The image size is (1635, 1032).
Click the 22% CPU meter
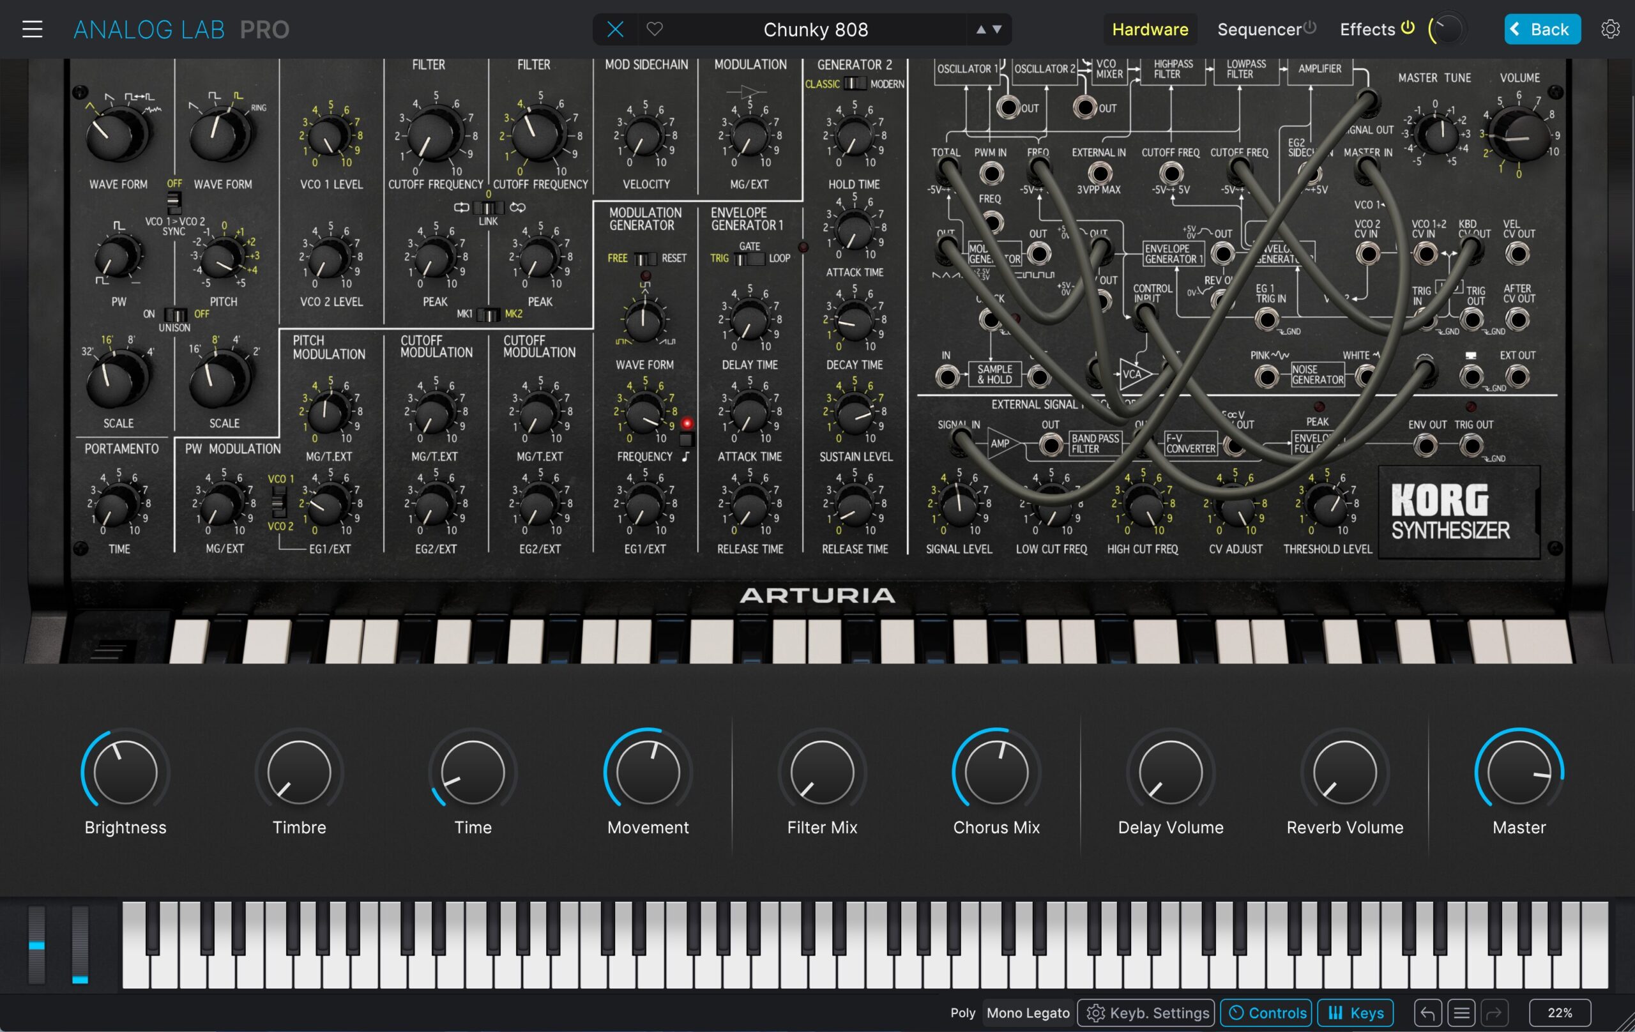[1560, 1013]
